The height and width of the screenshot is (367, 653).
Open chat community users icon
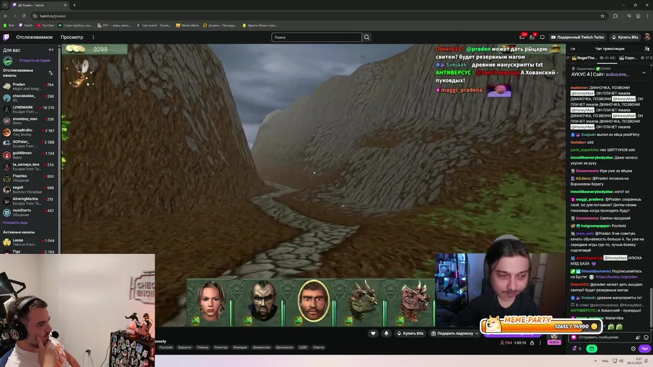pyautogui.click(x=647, y=49)
